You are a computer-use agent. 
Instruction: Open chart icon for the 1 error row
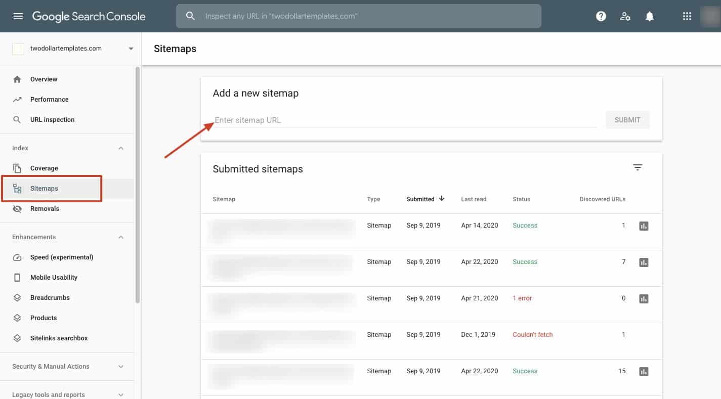pos(644,299)
